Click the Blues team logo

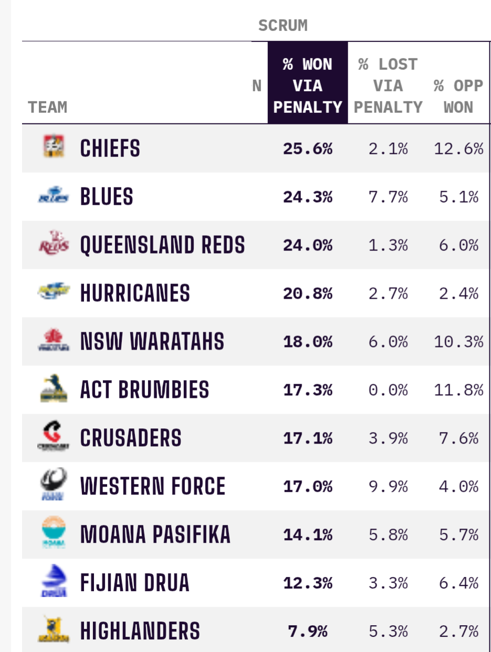click(54, 196)
